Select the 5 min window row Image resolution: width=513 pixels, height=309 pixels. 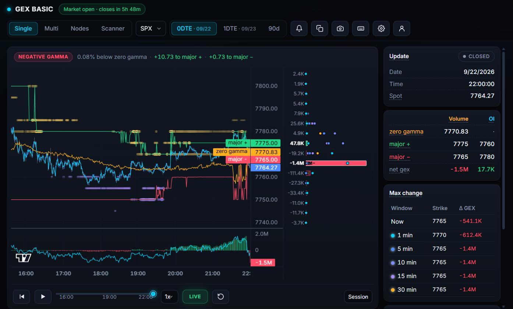click(x=442, y=249)
